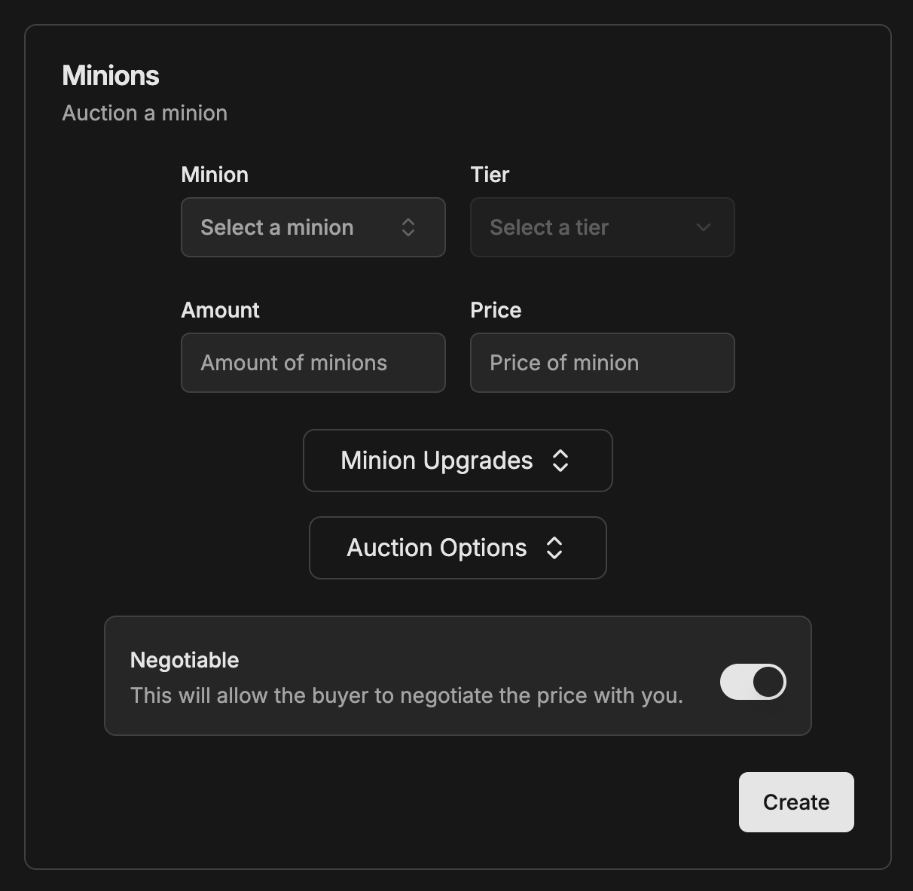Expand the Auction Options section
The height and width of the screenshot is (891, 913).
coord(457,548)
